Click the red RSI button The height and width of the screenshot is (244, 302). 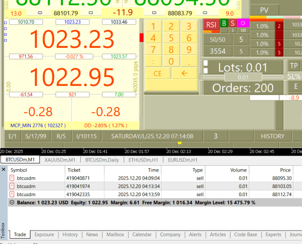coord(211,25)
